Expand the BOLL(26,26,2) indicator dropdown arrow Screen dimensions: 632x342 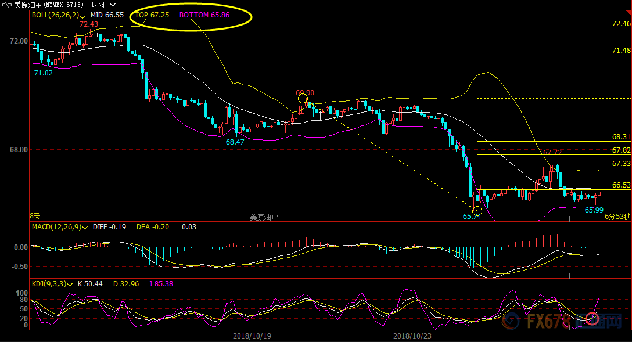82,16
